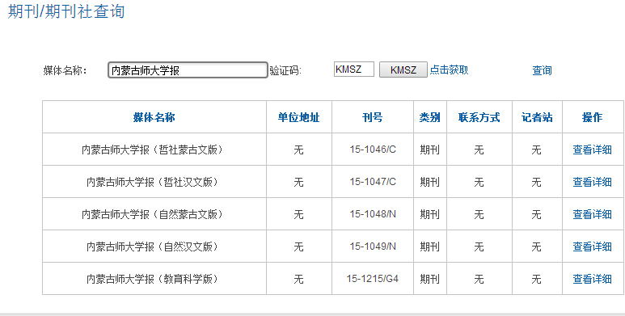This screenshot has width=625, height=316.
Task: Click the 验证码 input box
Action: (354, 70)
